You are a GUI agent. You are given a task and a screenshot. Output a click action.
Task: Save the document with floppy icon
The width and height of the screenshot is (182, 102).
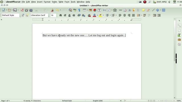click(15, 10)
